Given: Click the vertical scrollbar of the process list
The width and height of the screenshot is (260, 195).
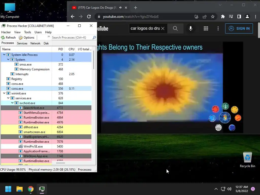Looking at the screenshot, I should pyautogui.click(x=94, y=60).
